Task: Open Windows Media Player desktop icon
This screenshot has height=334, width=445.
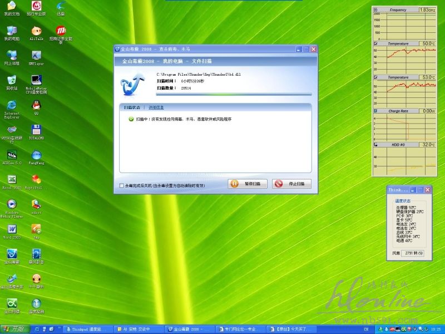Action: (x=12, y=204)
